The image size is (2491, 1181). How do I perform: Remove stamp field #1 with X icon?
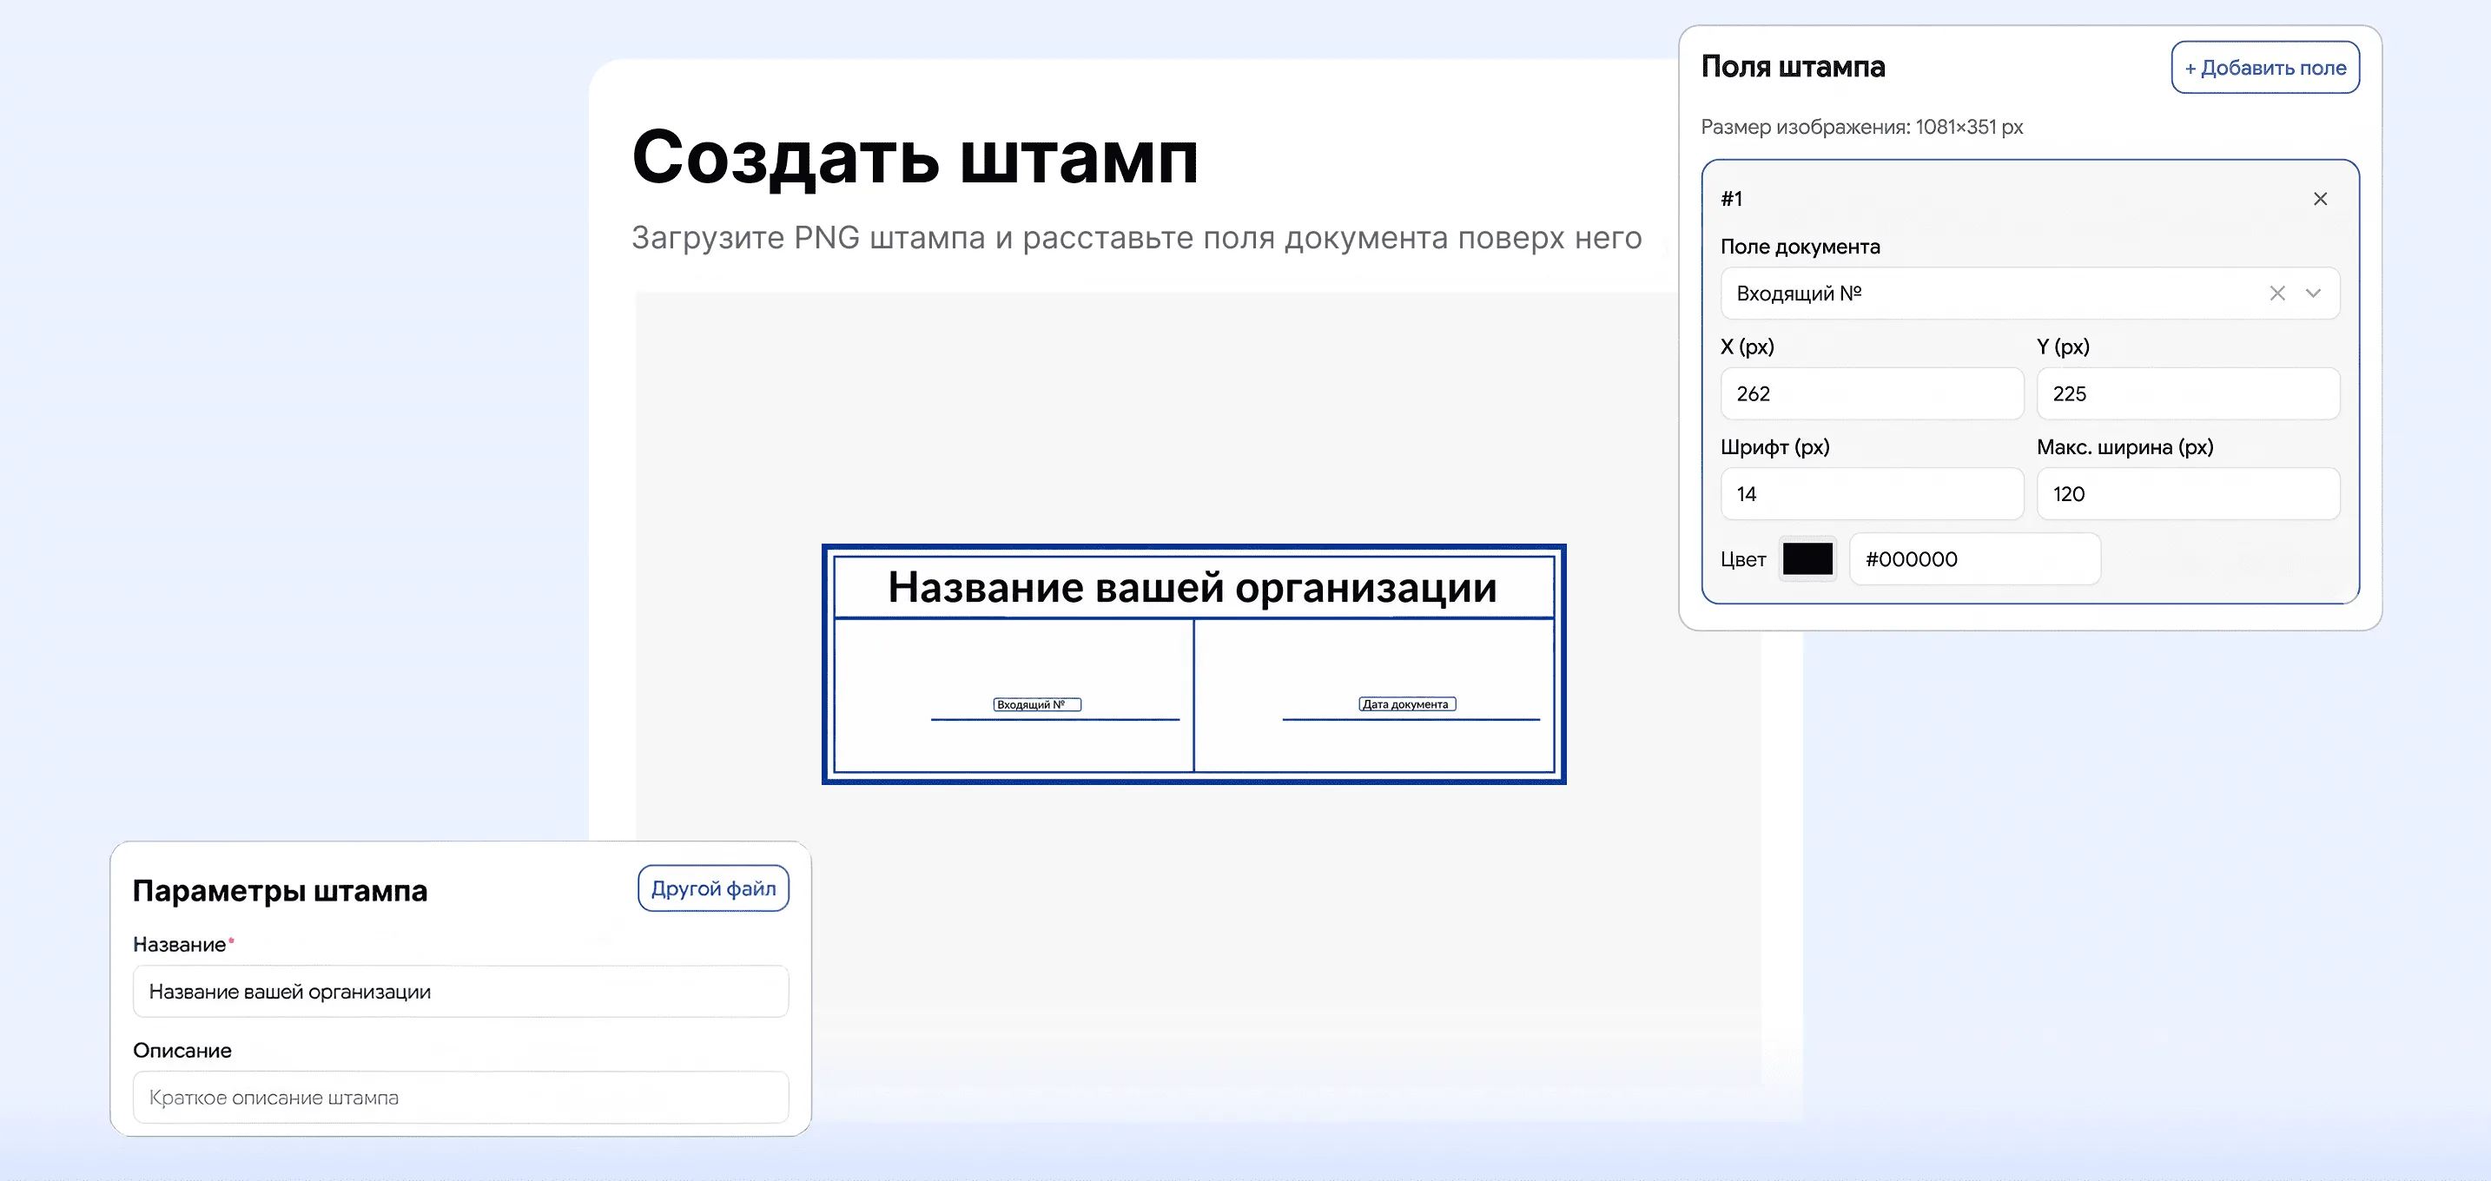point(2320,199)
